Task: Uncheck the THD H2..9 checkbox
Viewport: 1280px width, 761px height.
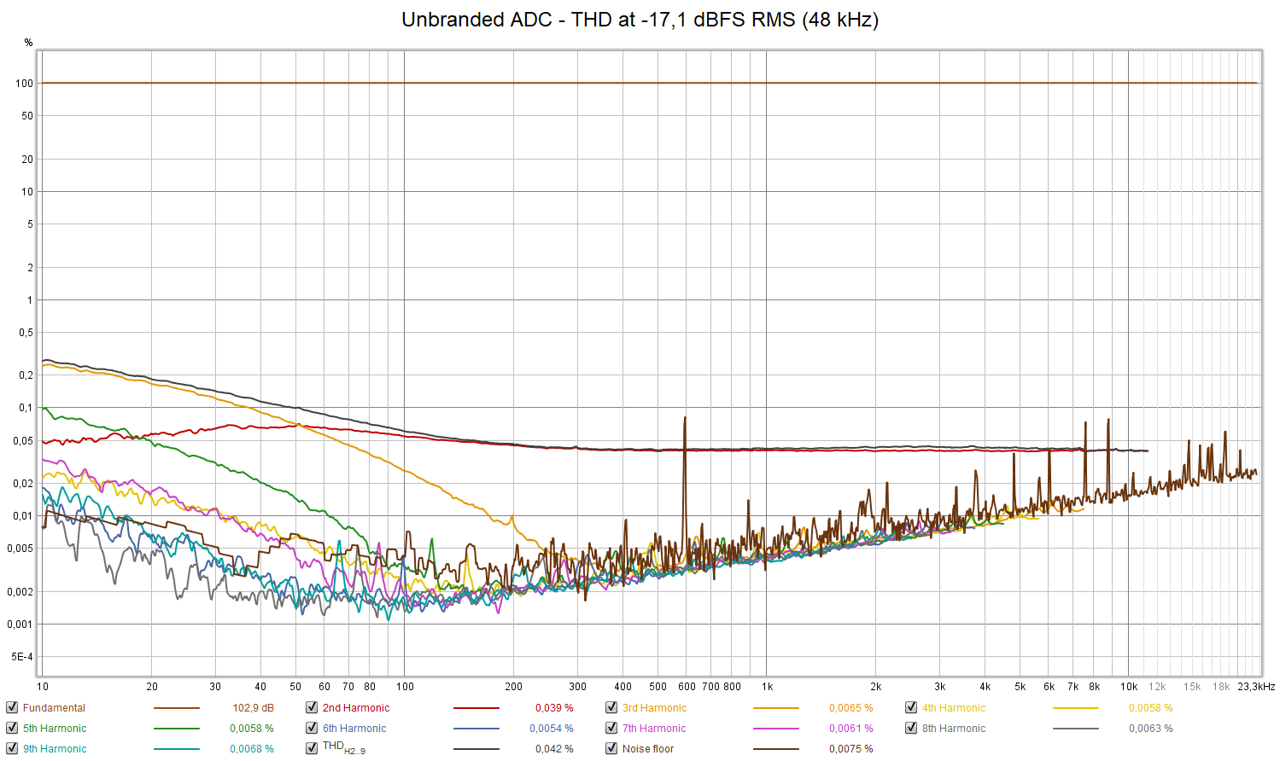Action: [x=312, y=748]
